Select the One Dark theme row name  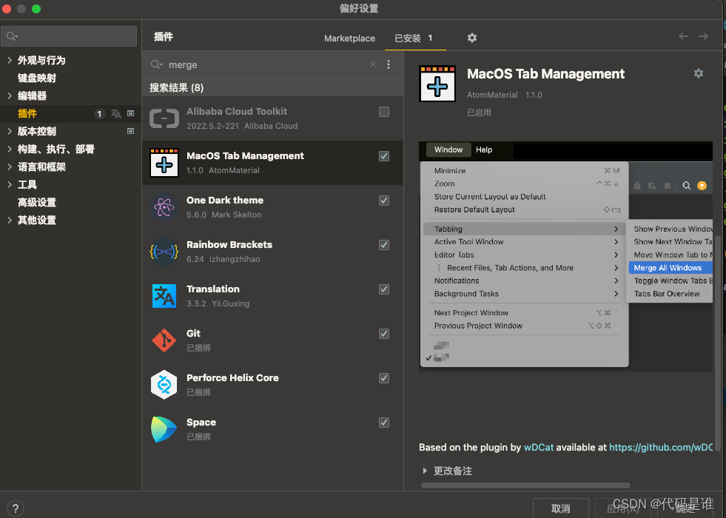[x=224, y=200]
